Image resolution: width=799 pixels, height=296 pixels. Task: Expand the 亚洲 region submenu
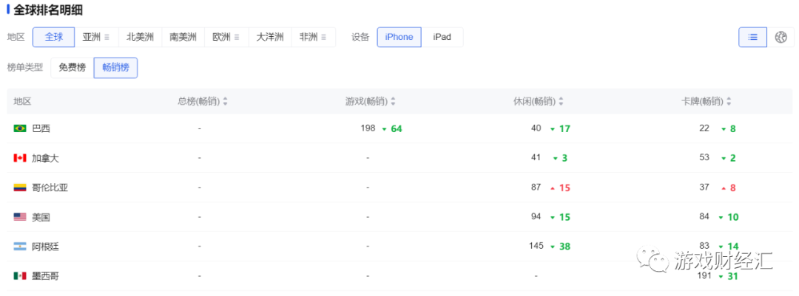click(96, 37)
